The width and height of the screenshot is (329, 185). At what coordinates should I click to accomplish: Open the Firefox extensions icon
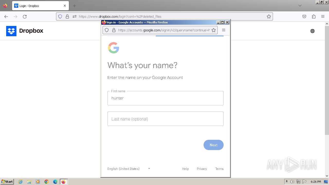[x=314, y=16]
